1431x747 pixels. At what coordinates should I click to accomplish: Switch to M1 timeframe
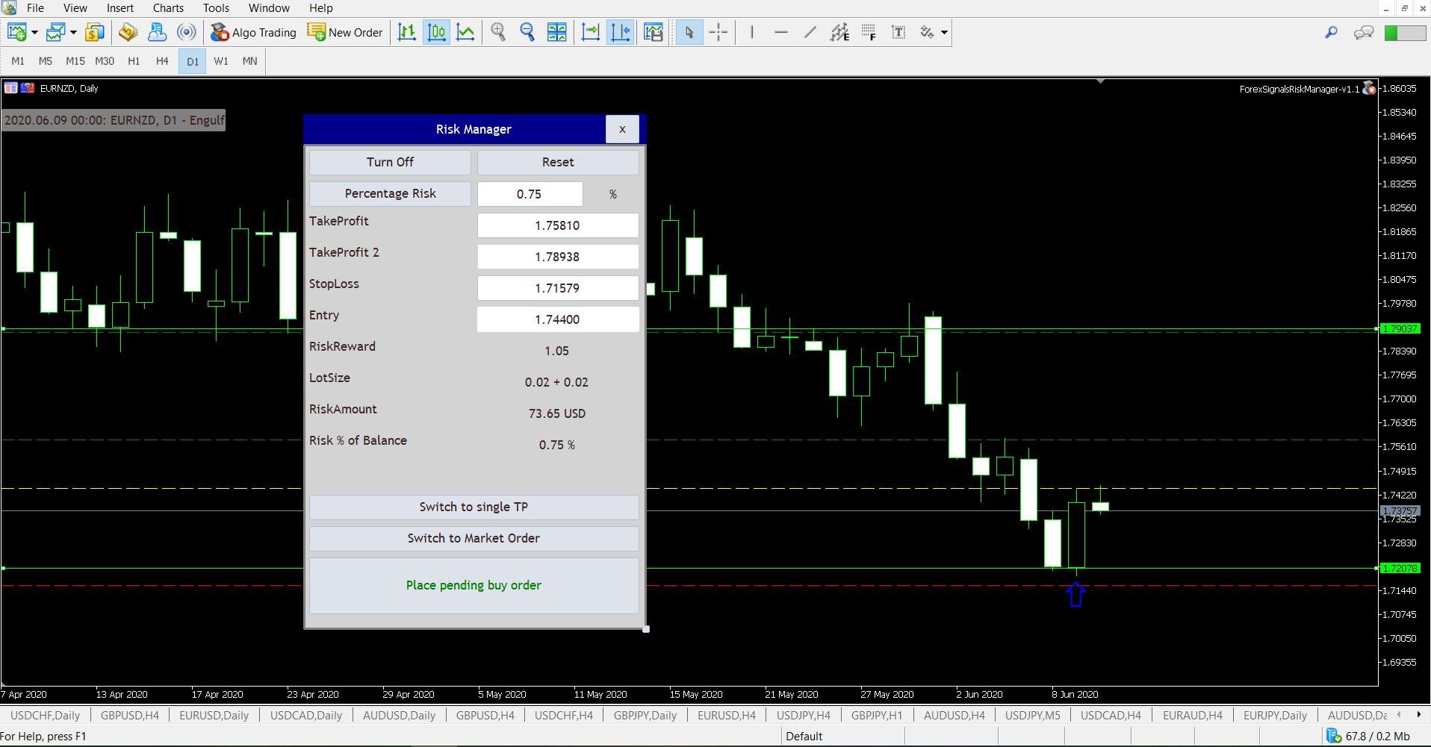point(18,61)
